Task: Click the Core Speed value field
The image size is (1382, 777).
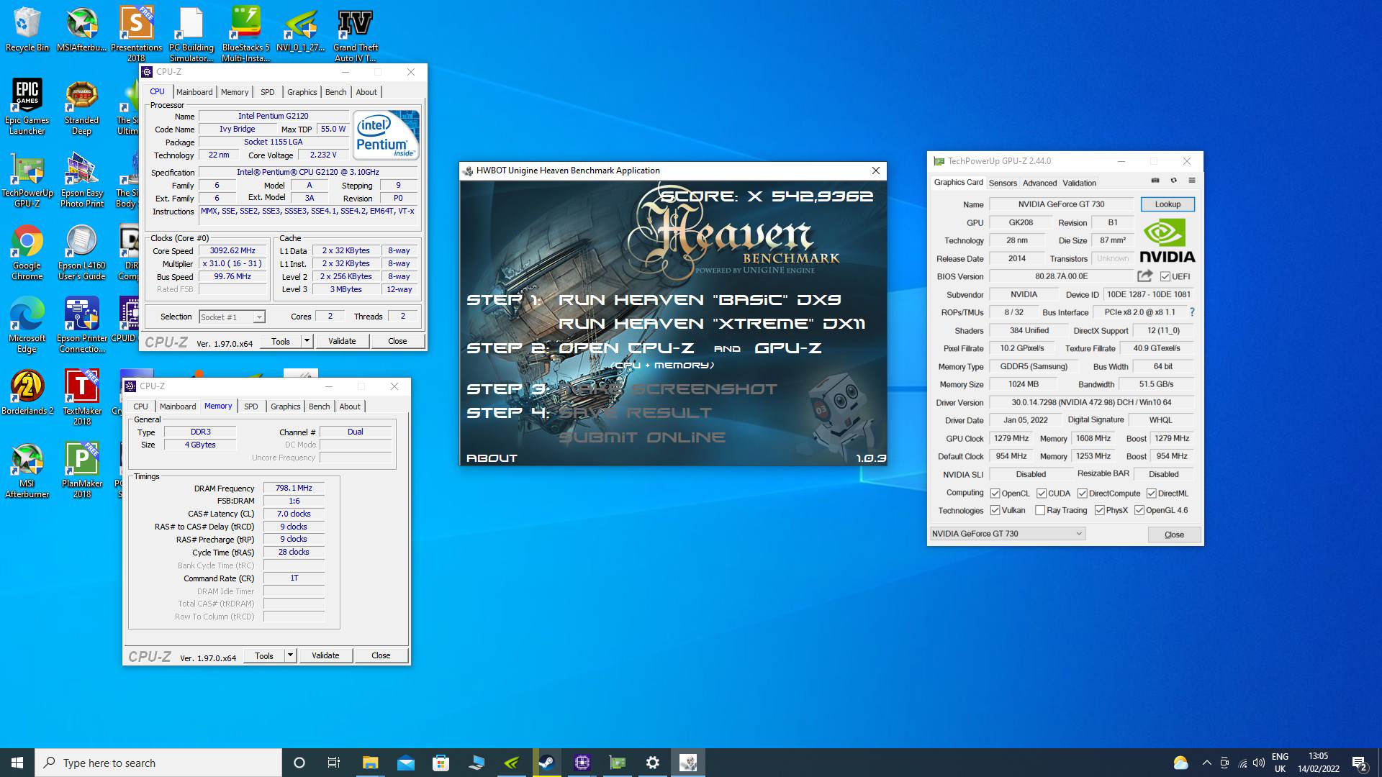Action: 232,251
